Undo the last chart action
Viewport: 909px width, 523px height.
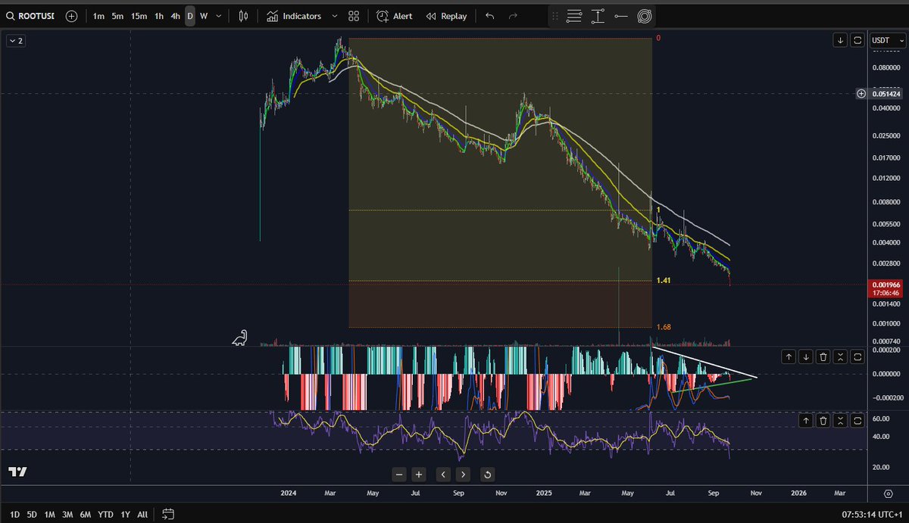click(x=489, y=16)
